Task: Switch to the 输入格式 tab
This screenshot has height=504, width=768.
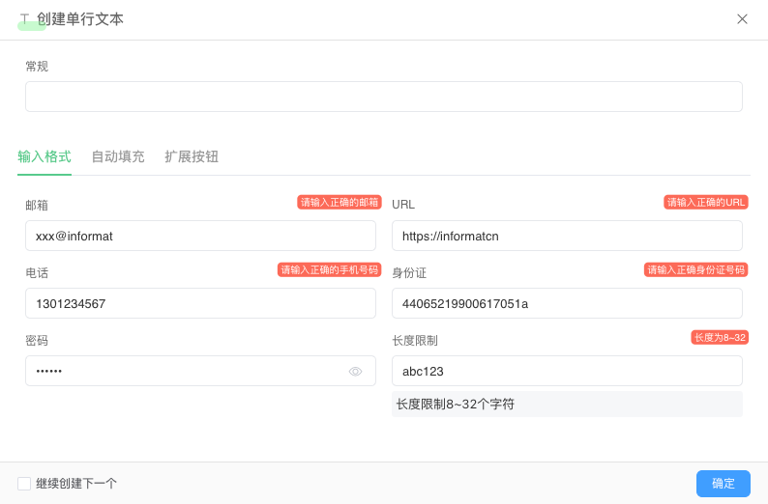Action: point(44,156)
